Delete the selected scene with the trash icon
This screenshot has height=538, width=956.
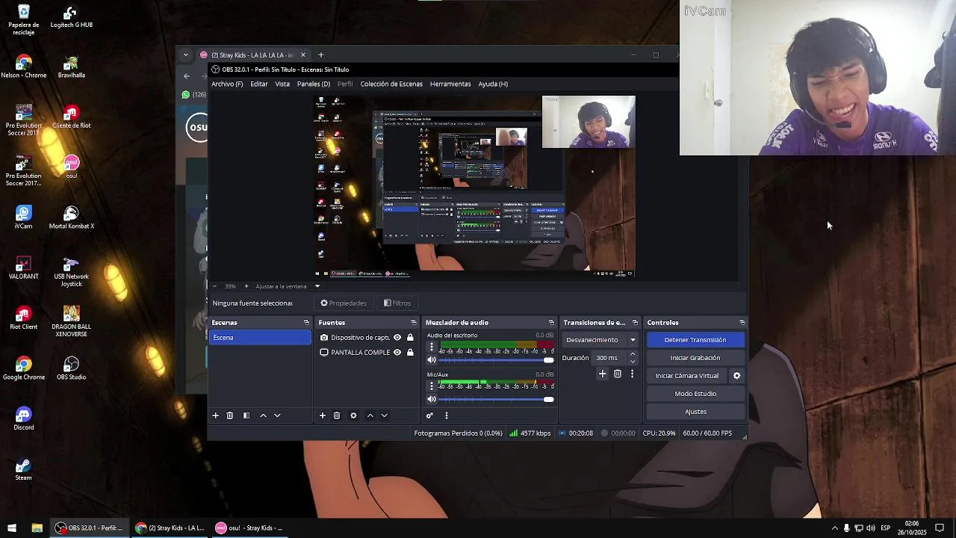click(x=230, y=415)
